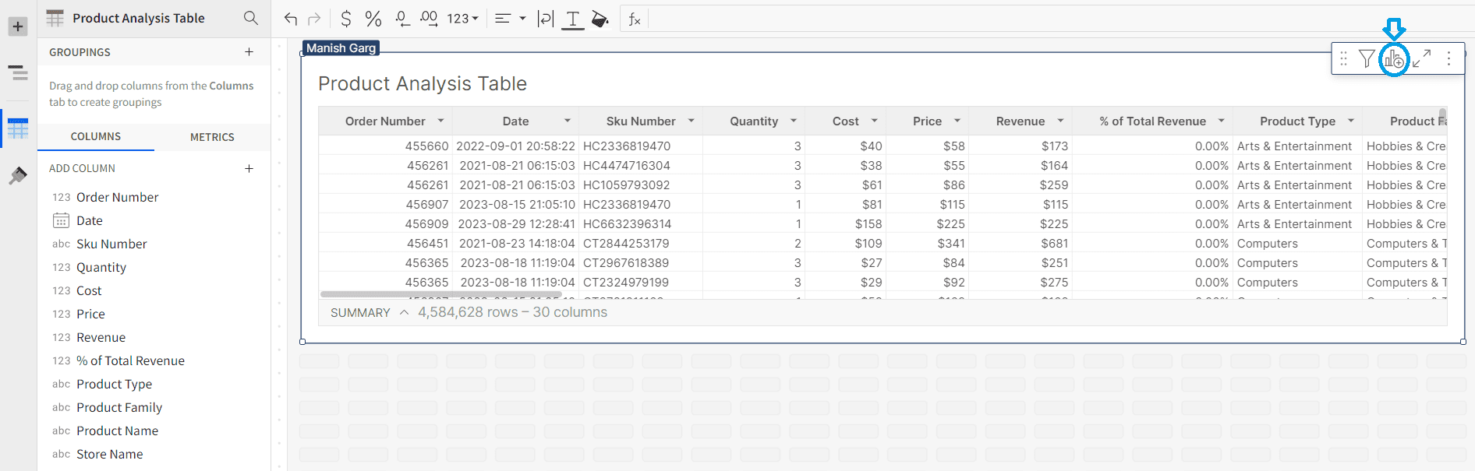Open the table filter funnel icon
The width and height of the screenshot is (1475, 471).
click(1367, 59)
